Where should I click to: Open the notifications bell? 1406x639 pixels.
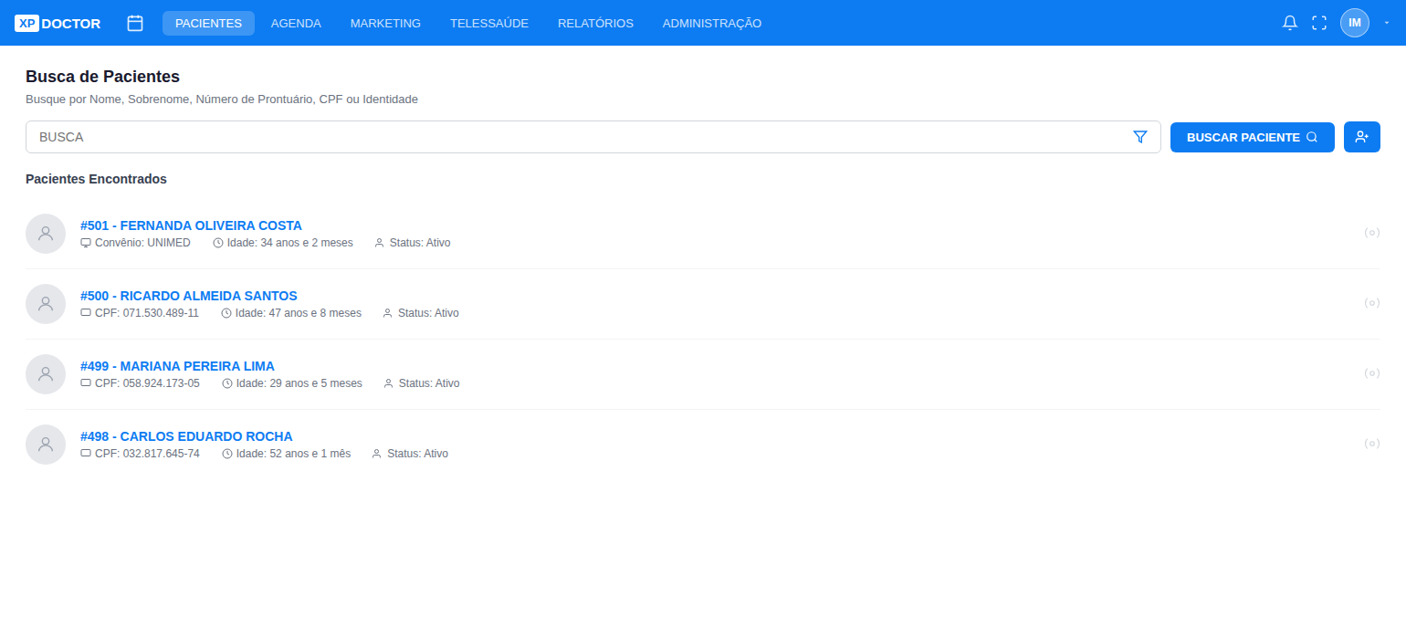pyautogui.click(x=1290, y=23)
